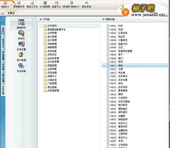Open the 基础资料 module icon
Viewport: 170px width, 148px height.
(x=21, y=24)
